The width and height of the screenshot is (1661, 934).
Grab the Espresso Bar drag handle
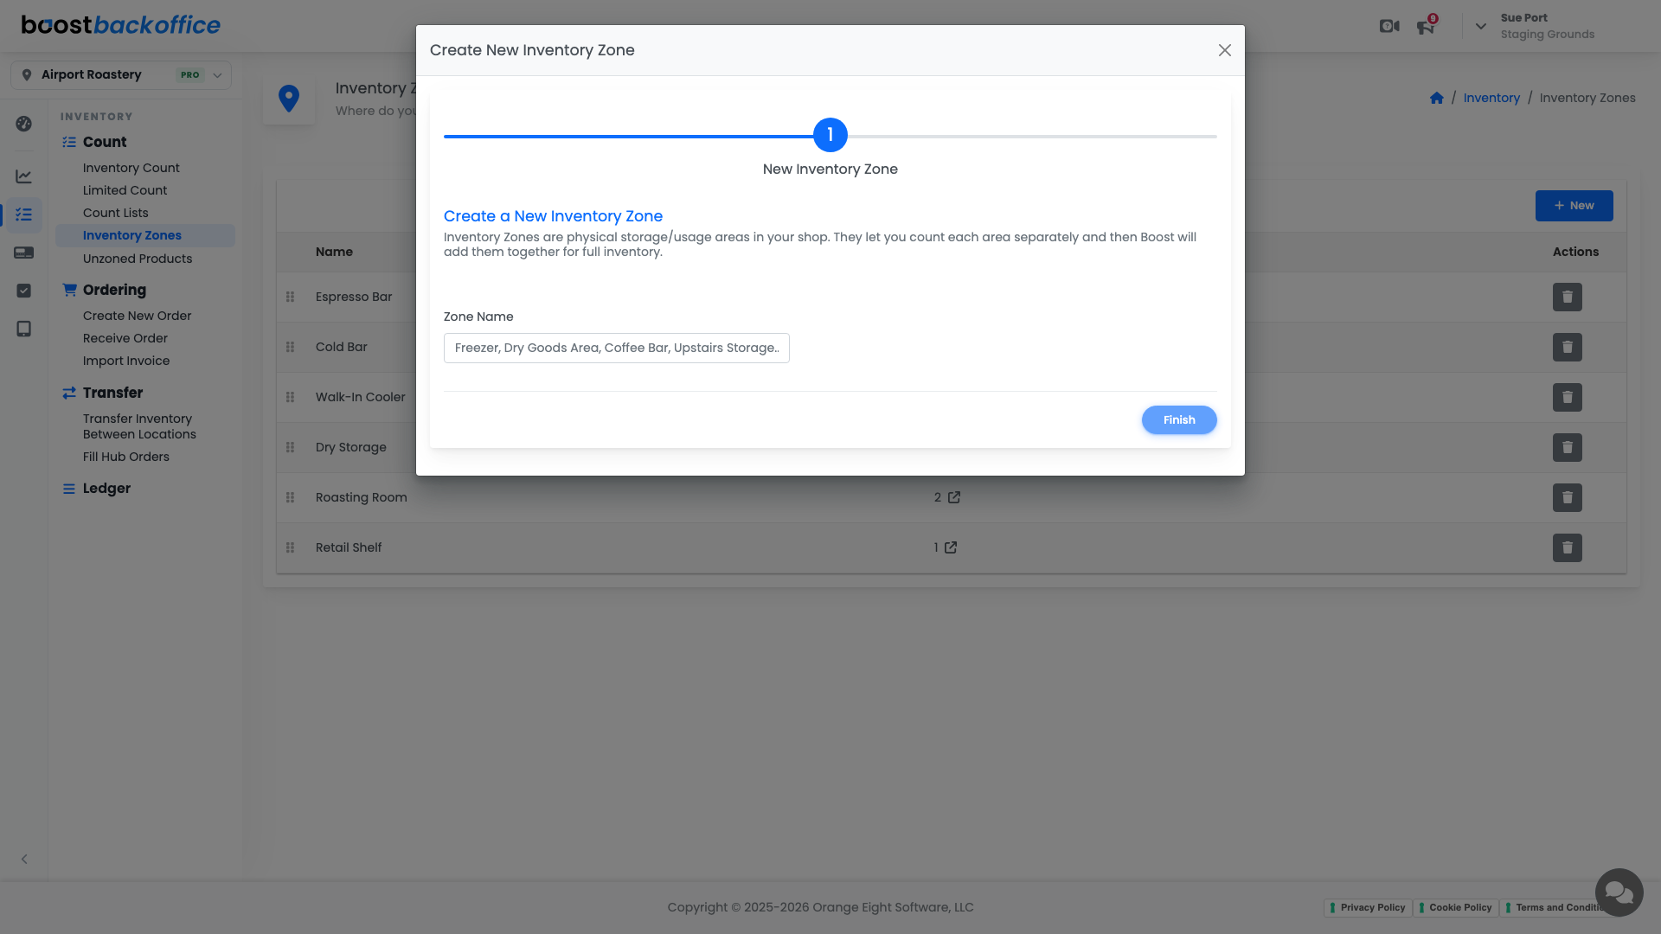point(291,297)
